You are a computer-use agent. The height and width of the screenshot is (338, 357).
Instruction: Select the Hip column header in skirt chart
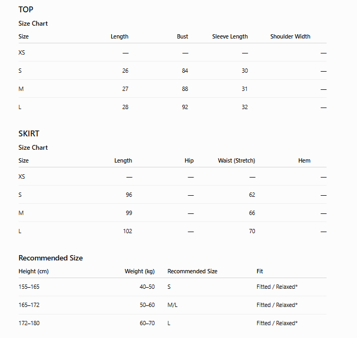pyautogui.click(x=189, y=160)
